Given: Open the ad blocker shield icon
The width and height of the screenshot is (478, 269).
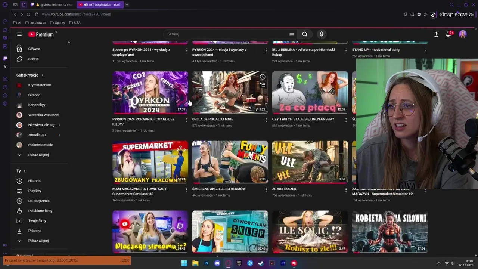Looking at the screenshot, I should click(x=419, y=14).
